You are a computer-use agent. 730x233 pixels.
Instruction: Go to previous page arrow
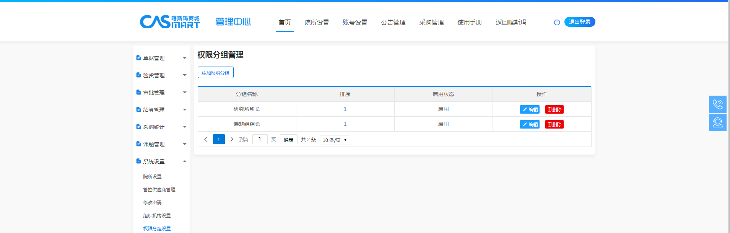(x=206, y=140)
